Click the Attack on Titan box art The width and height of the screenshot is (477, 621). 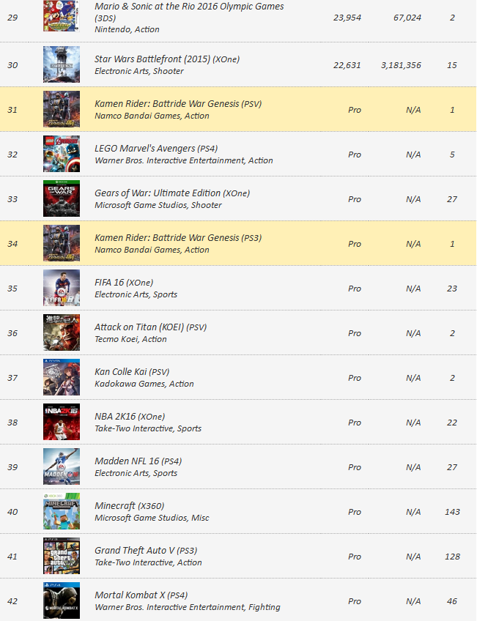coord(62,332)
